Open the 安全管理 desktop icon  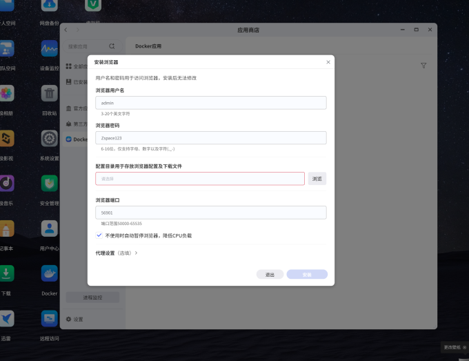[50, 183]
